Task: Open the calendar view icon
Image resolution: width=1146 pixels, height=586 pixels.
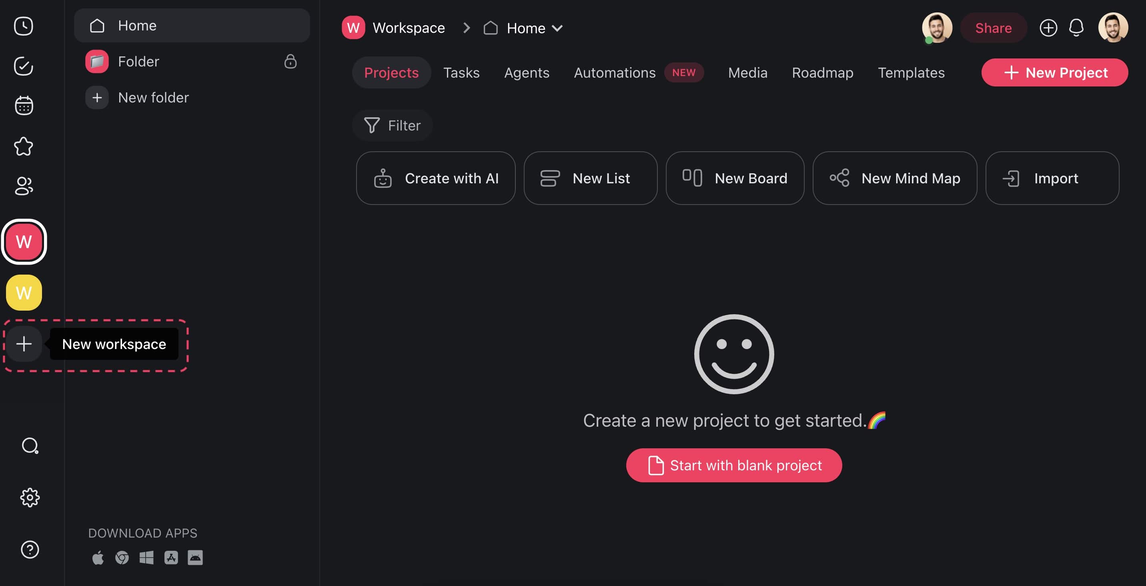Action: click(24, 105)
